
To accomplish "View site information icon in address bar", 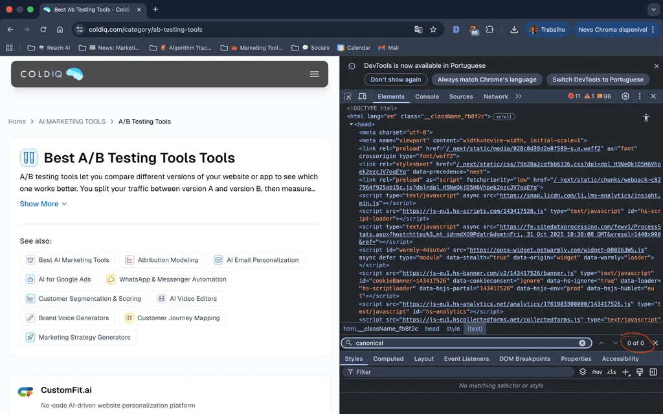I will pos(80,30).
